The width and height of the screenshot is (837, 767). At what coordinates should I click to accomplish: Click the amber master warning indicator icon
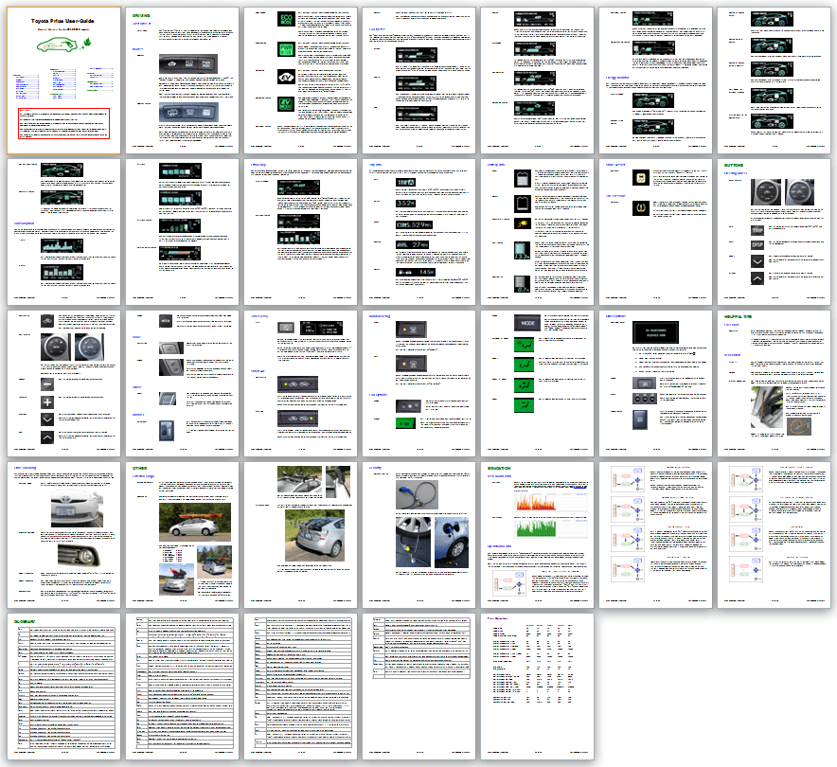click(641, 178)
